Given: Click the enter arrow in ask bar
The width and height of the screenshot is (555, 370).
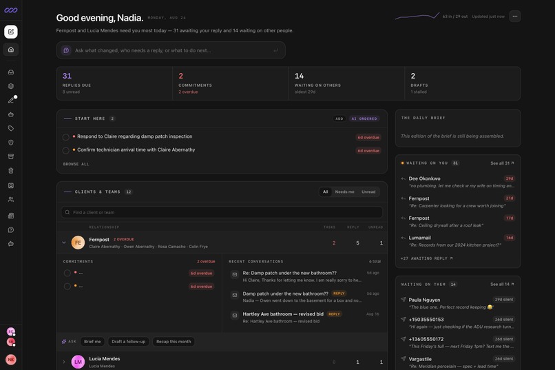Looking at the screenshot, I should [275, 50].
